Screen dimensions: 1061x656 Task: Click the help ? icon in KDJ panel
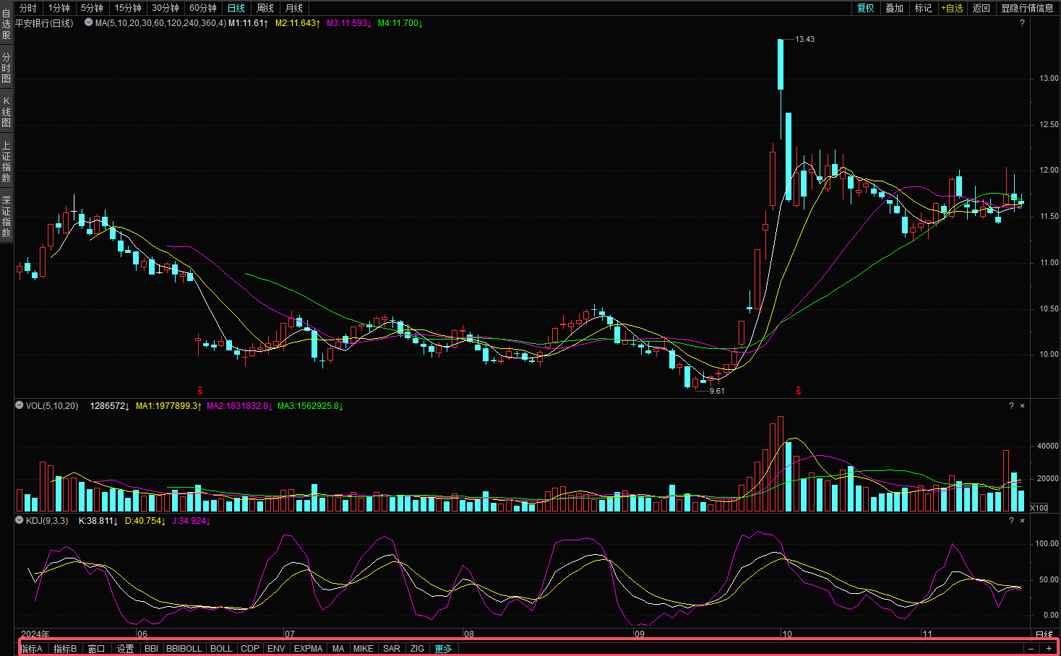coord(1011,521)
